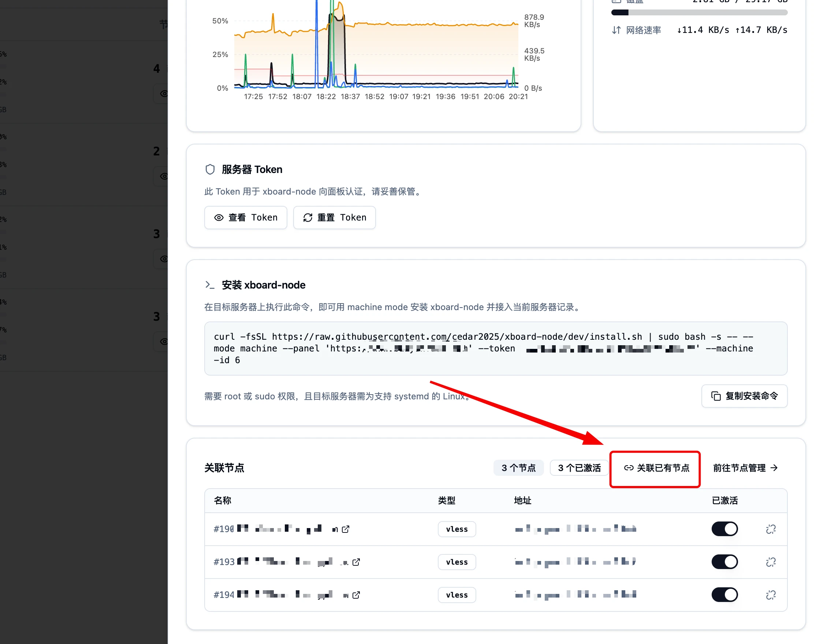Screen dimensions: 816x644
Task: Click the 已激活 column header
Action: [725, 500]
